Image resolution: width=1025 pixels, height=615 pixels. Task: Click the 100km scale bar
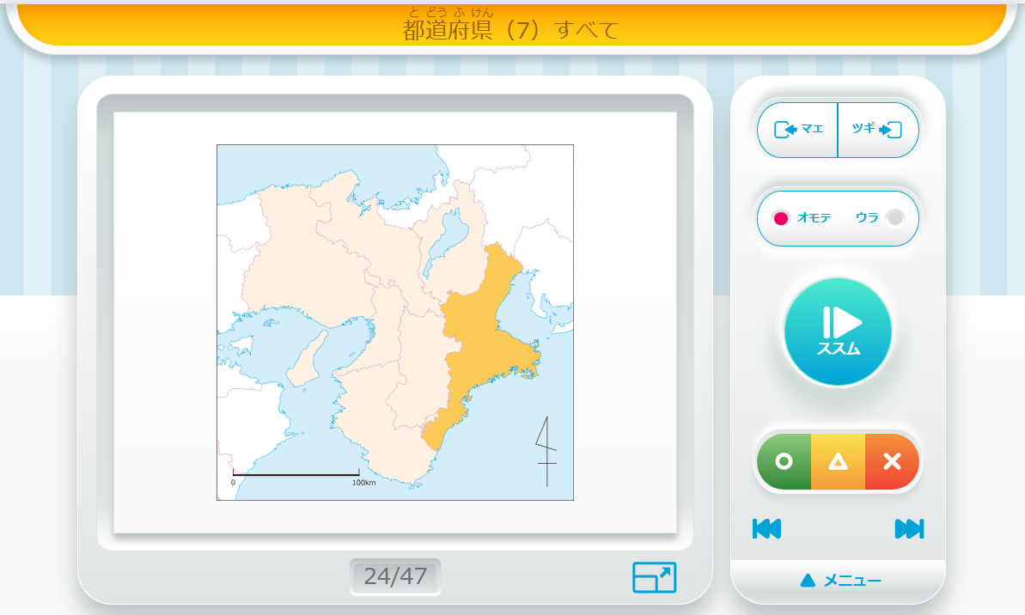[x=296, y=474]
